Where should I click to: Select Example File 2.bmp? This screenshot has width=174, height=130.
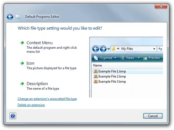point(110,76)
